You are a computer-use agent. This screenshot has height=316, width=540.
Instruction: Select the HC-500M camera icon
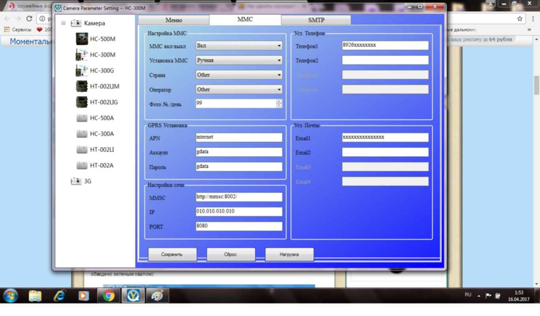click(x=82, y=39)
